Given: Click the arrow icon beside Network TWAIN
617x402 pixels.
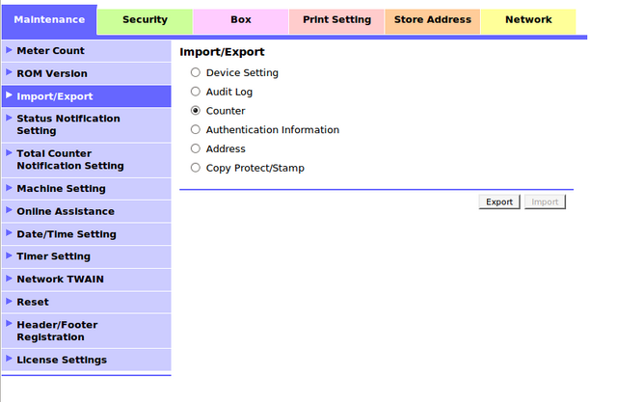Looking at the screenshot, I should [x=9, y=278].
